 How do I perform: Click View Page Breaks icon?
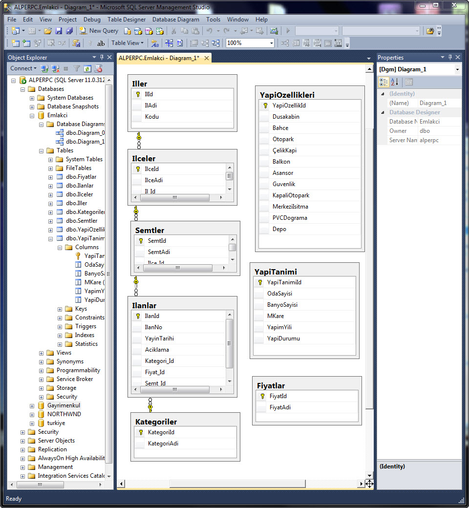169,43
